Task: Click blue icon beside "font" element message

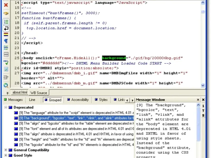Action: [x=16, y=129]
